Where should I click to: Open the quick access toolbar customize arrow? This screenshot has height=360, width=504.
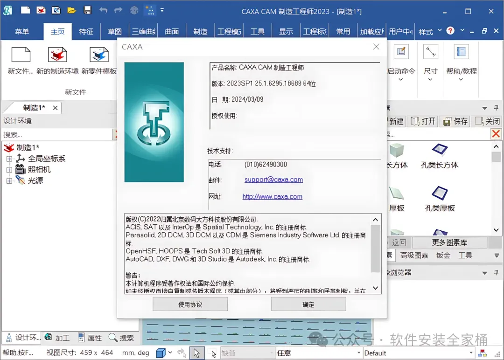162,10
